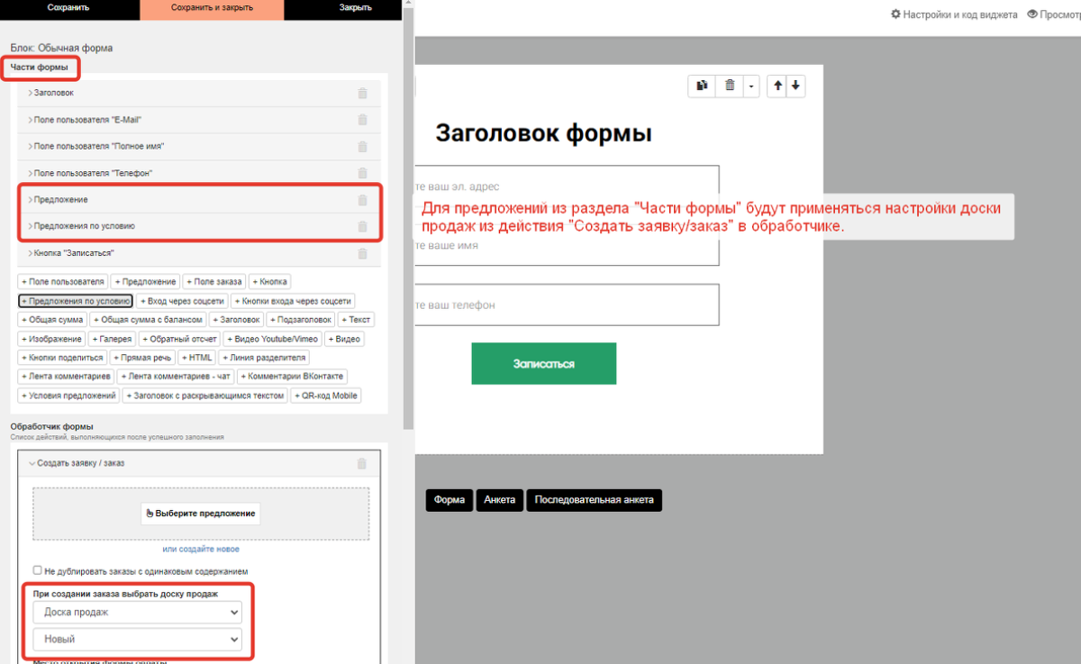Move the block up with arrow icon
The width and height of the screenshot is (1081, 664).
pyautogui.click(x=779, y=86)
